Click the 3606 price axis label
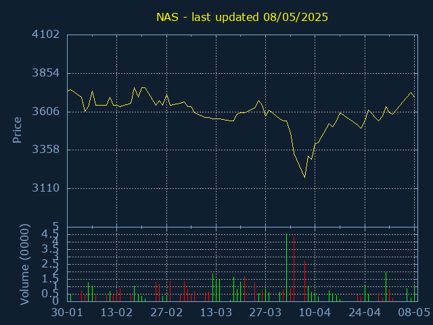Screen dimensions: 433x325 coord(46,111)
